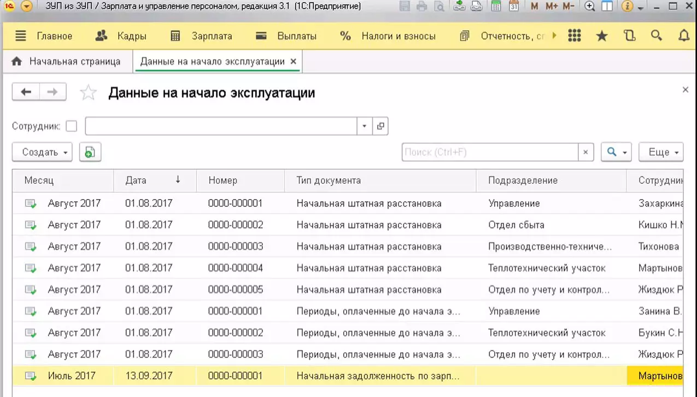Viewport: 697px width, 397px height.
Task: Open the Главное section
Action: 55,36
